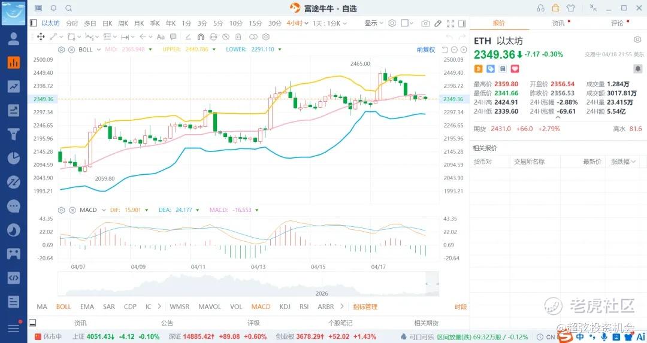Open the 4小时 timeframe dropdown
Image resolution: width=647 pixels, height=343 pixels.
[298, 23]
